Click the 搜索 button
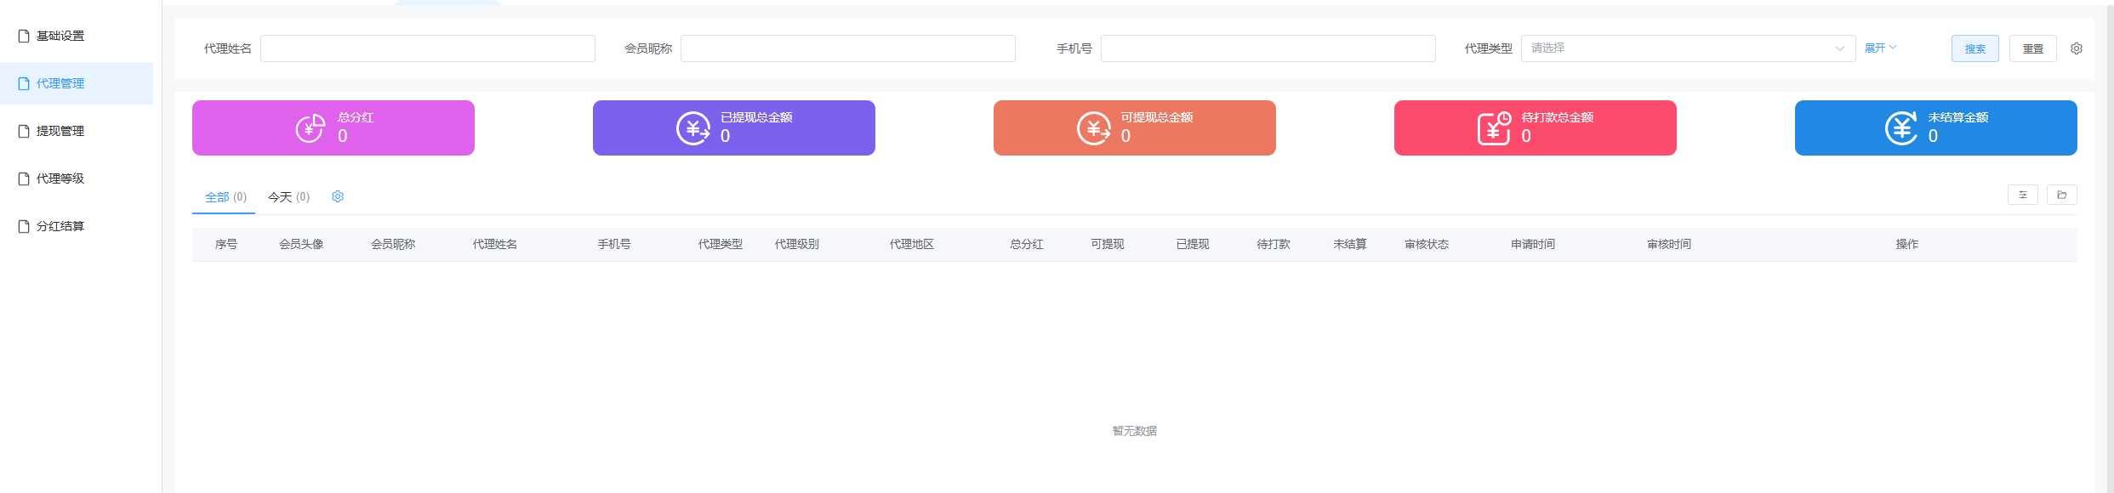 click(x=1975, y=48)
